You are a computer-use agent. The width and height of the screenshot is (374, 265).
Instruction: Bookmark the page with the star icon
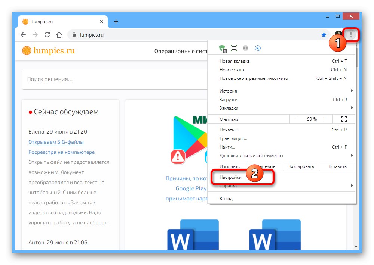(x=324, y=34)
